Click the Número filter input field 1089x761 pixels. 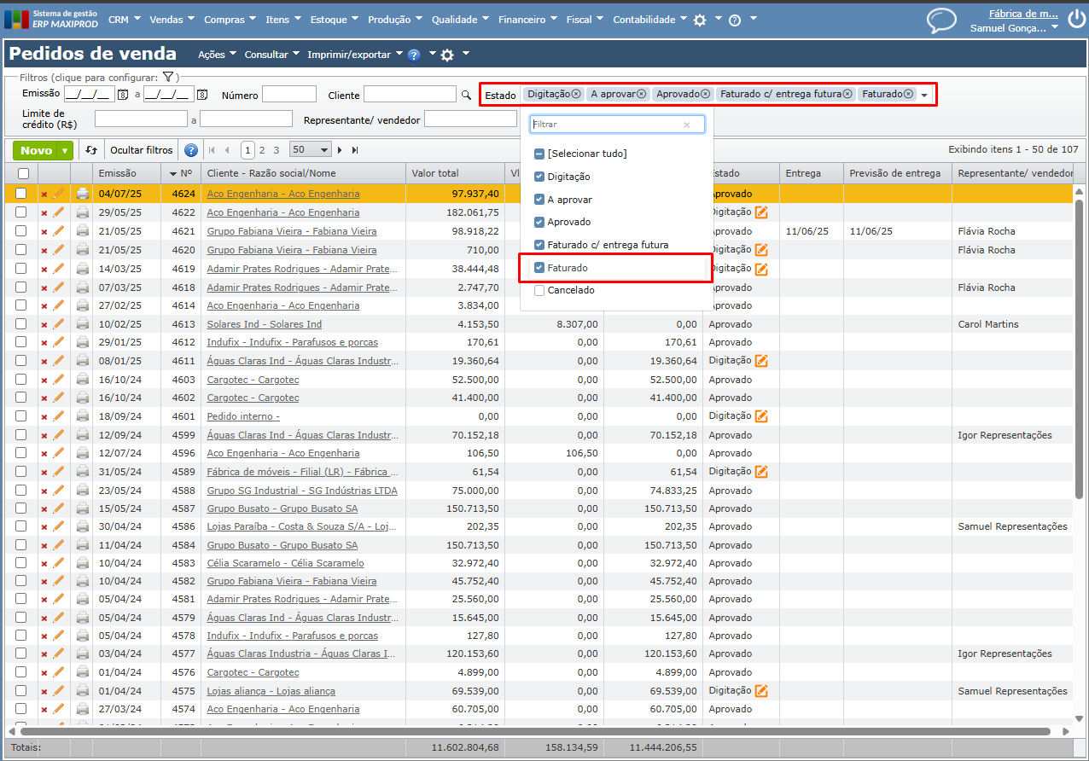click(289, 95)
